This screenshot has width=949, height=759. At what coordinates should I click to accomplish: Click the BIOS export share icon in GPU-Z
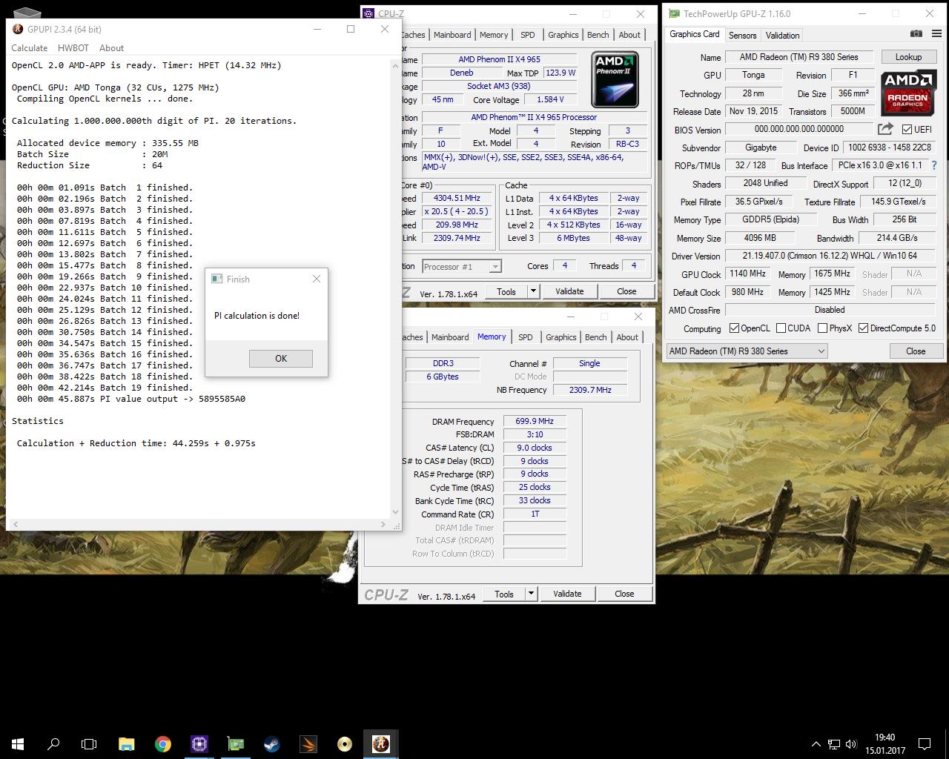click(x=885, y=129)
